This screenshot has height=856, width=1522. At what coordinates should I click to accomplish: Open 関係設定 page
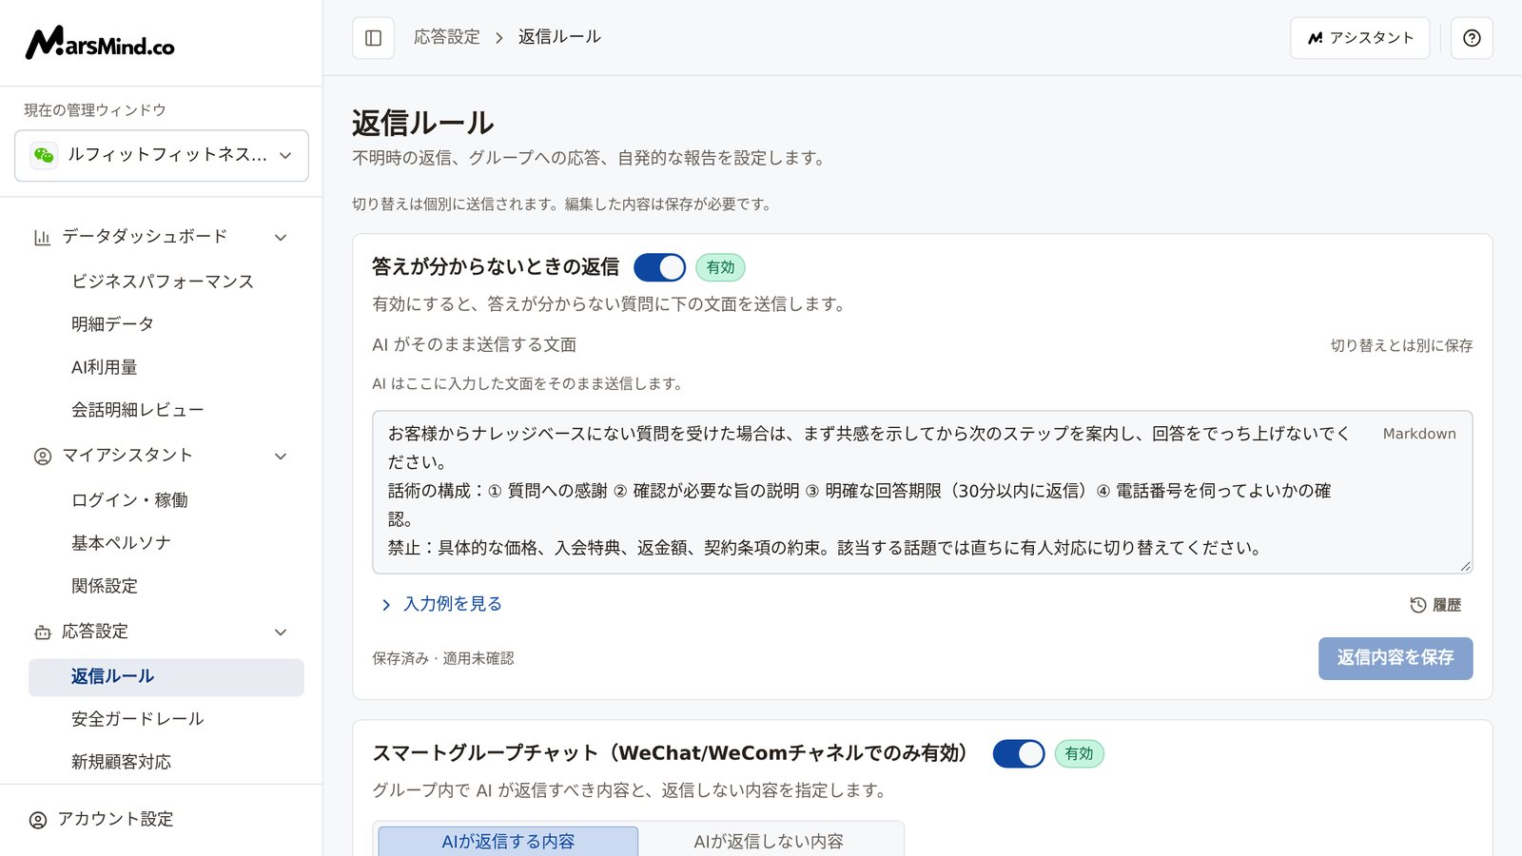[166, 586]
